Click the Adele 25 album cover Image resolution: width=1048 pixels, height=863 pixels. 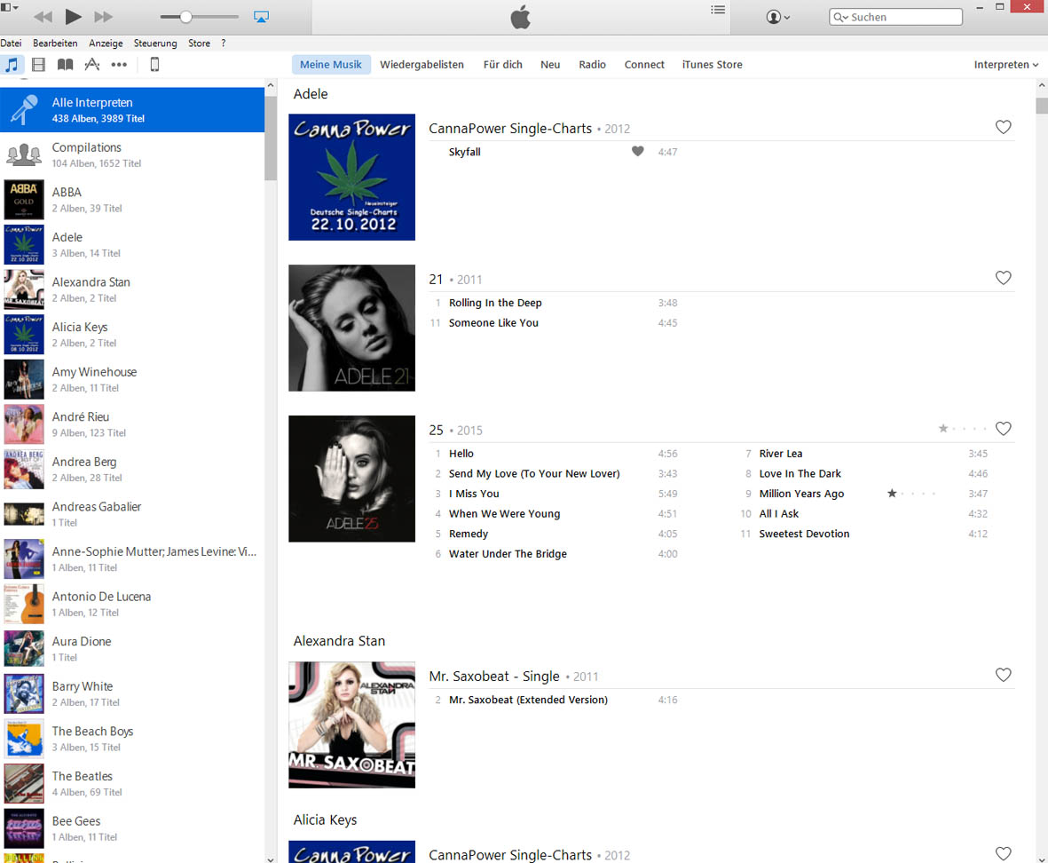pyautogui.click(x=351, y=479)
